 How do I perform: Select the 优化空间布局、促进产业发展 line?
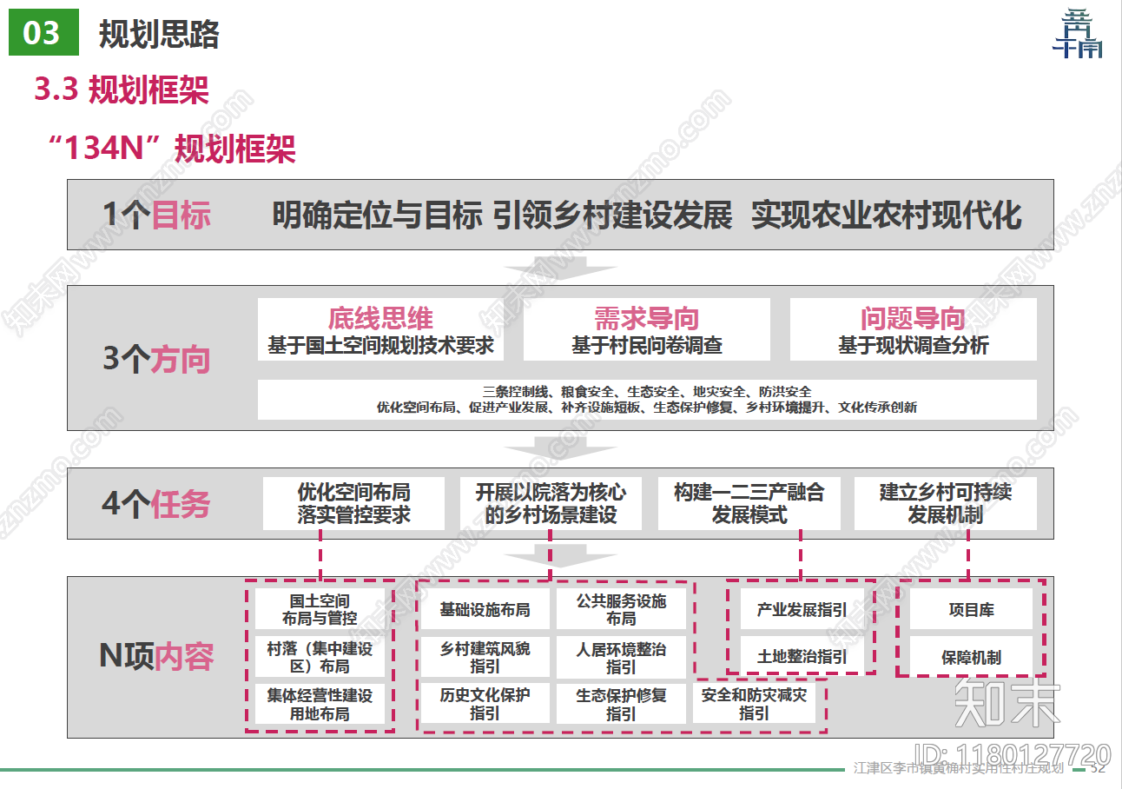[647, 407]
